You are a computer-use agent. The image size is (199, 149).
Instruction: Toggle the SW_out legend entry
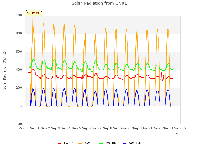tap(132, 143)
